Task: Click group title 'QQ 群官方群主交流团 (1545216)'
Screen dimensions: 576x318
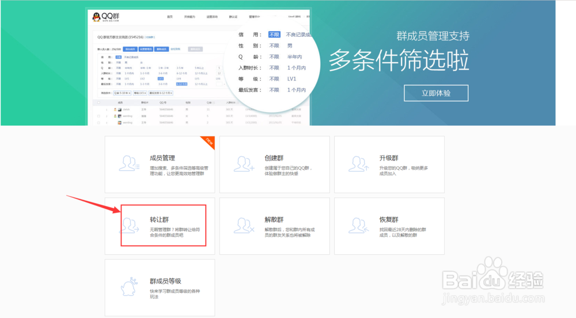Action: [120, 37]
